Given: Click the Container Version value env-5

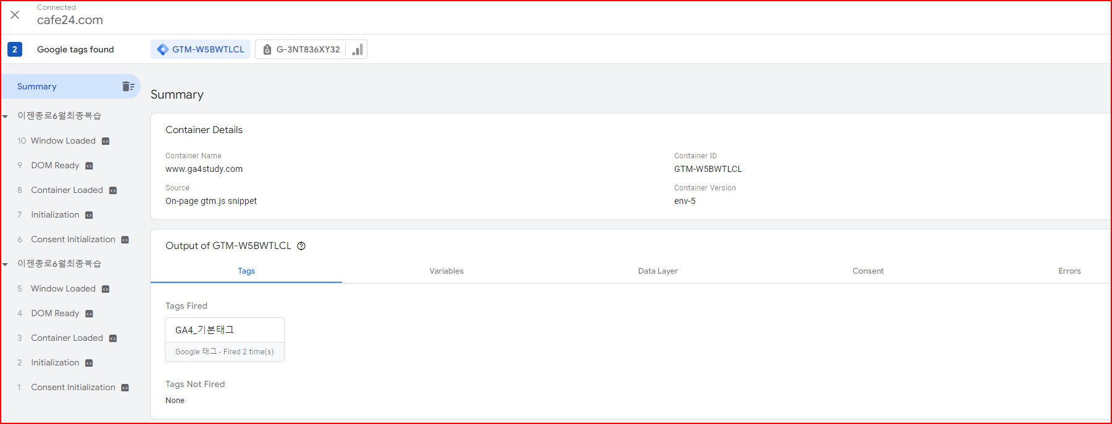Looking at the screenshot, I should tap(685, 201).
